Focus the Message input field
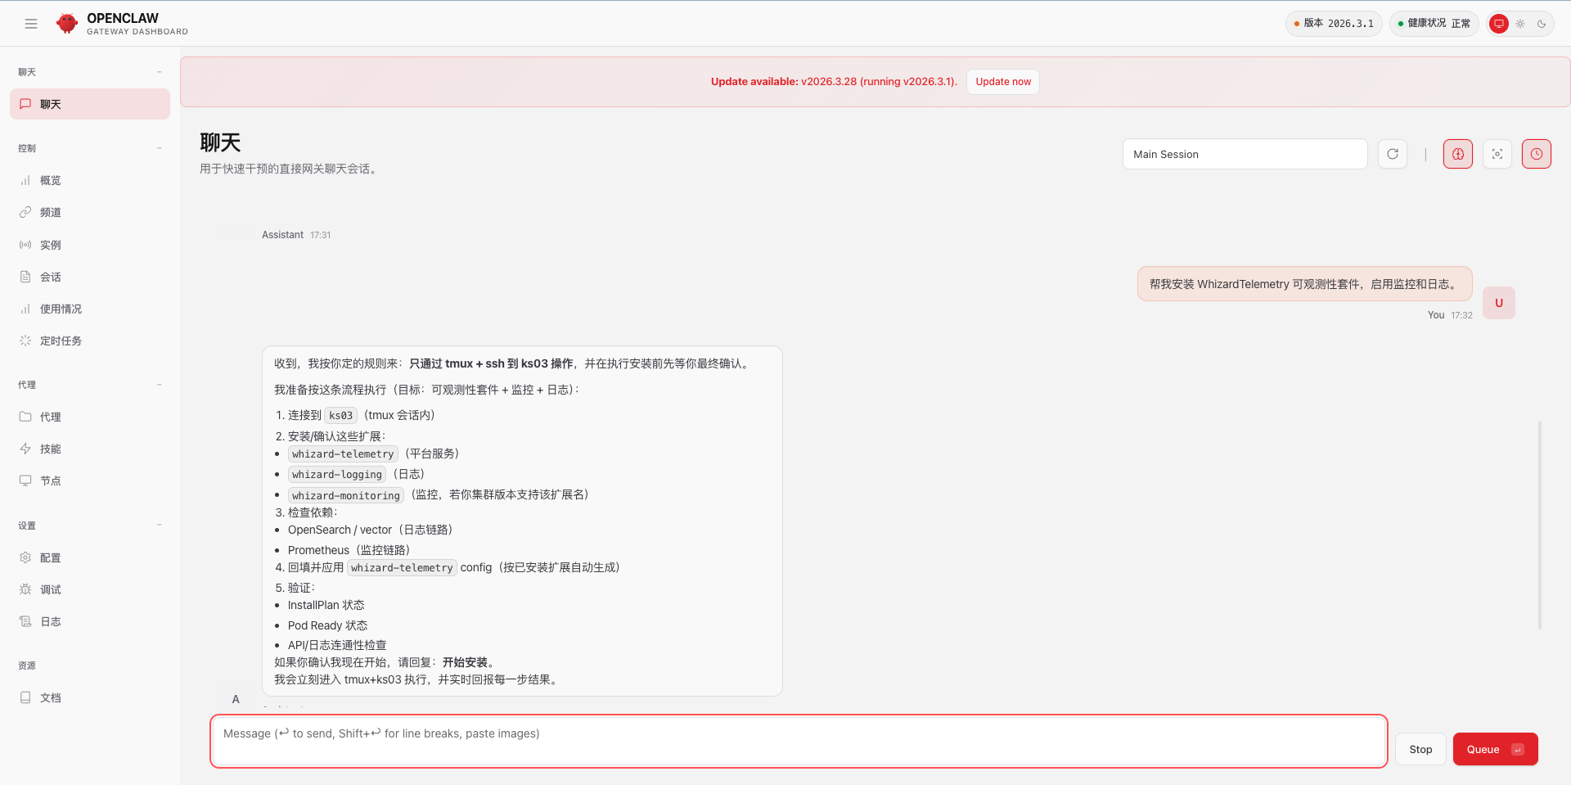Screen dimensions: 1571x785 pos(798,742)
